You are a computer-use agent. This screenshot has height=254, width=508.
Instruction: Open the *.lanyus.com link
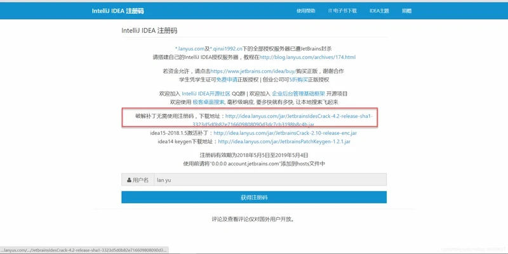pyautogui.click(x=190, y=49)
